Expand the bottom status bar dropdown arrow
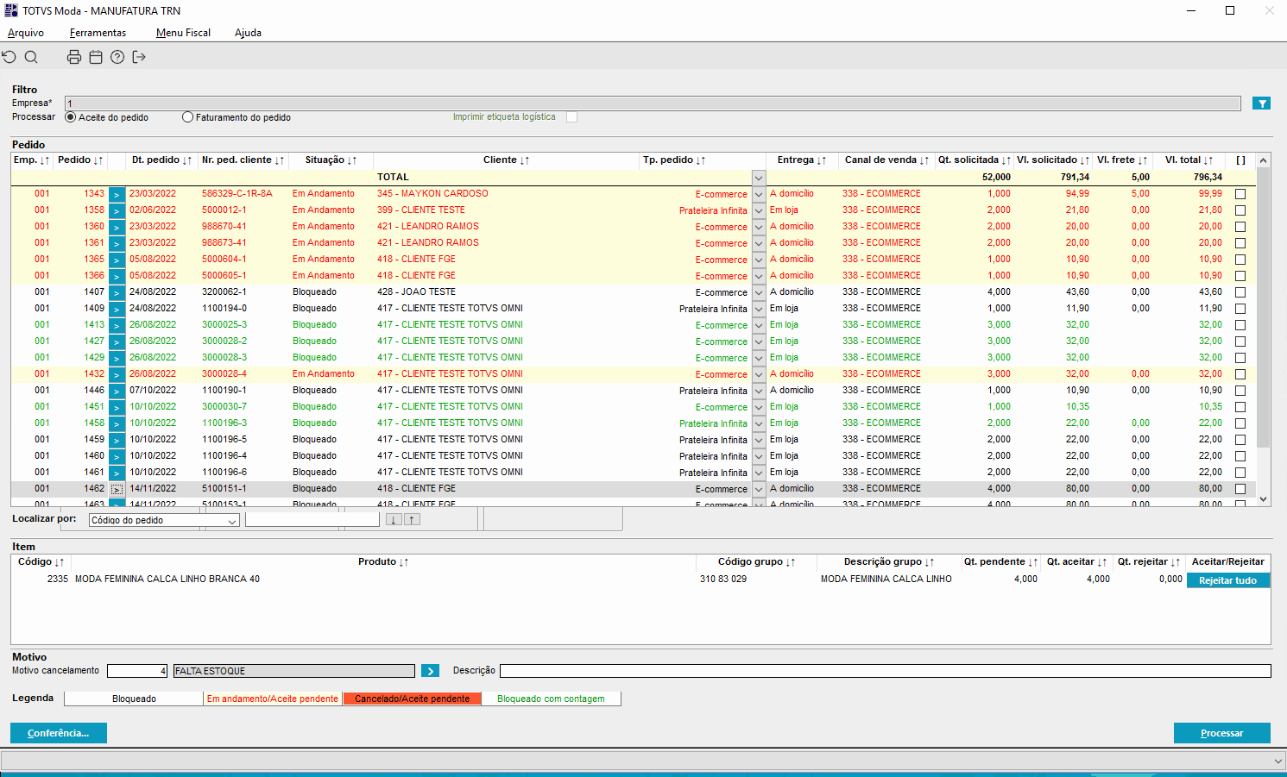This screenshot has height=777, width=1287. click(x=1278, y=761)
